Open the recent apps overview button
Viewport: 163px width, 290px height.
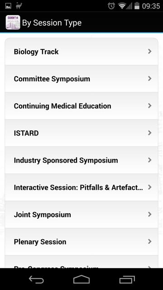click(x=127, y=280)
